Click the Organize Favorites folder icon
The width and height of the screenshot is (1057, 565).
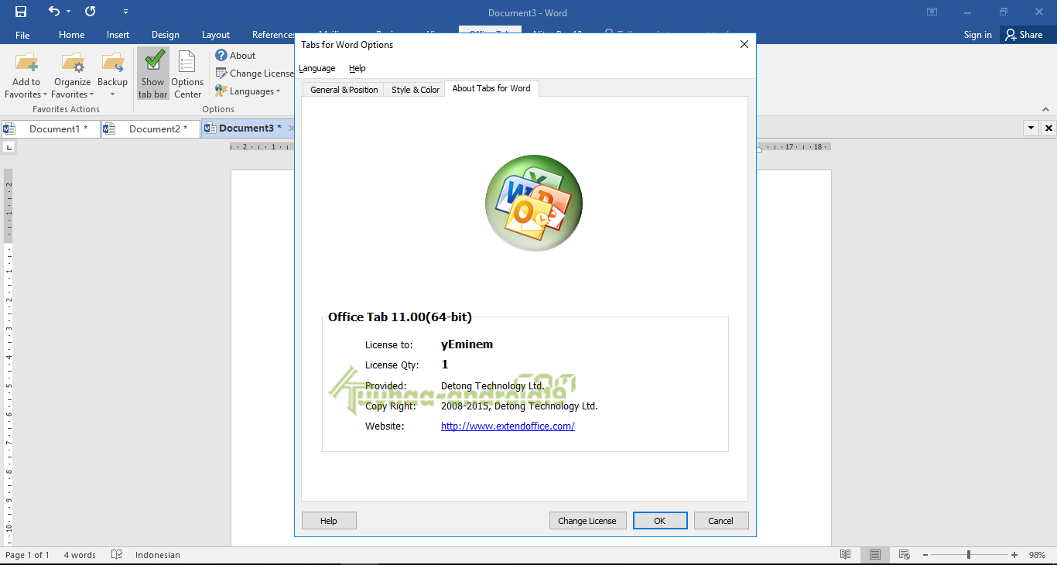click(73, 63)
